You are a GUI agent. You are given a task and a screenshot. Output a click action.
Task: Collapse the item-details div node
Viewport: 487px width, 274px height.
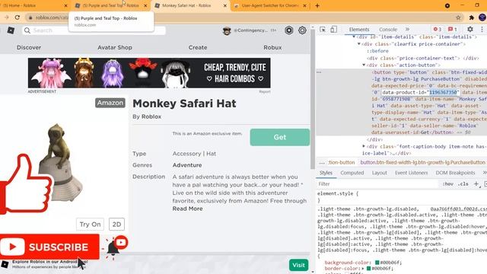pyautogui.click(x=354, y=37)
